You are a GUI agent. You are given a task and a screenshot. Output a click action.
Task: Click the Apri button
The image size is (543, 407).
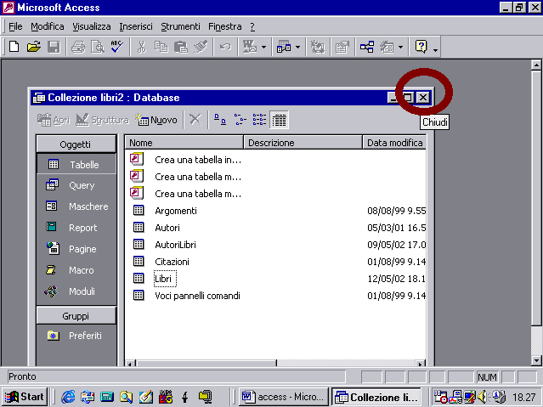pyautogui.click(x=54, y=120)
